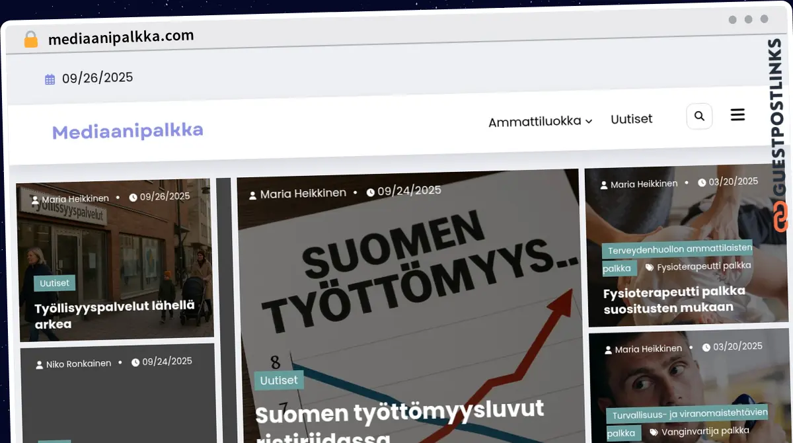The image size is (793, 443).
Task: Click the Guestpostlinks chain logo icon
Action: pos(780,217)
